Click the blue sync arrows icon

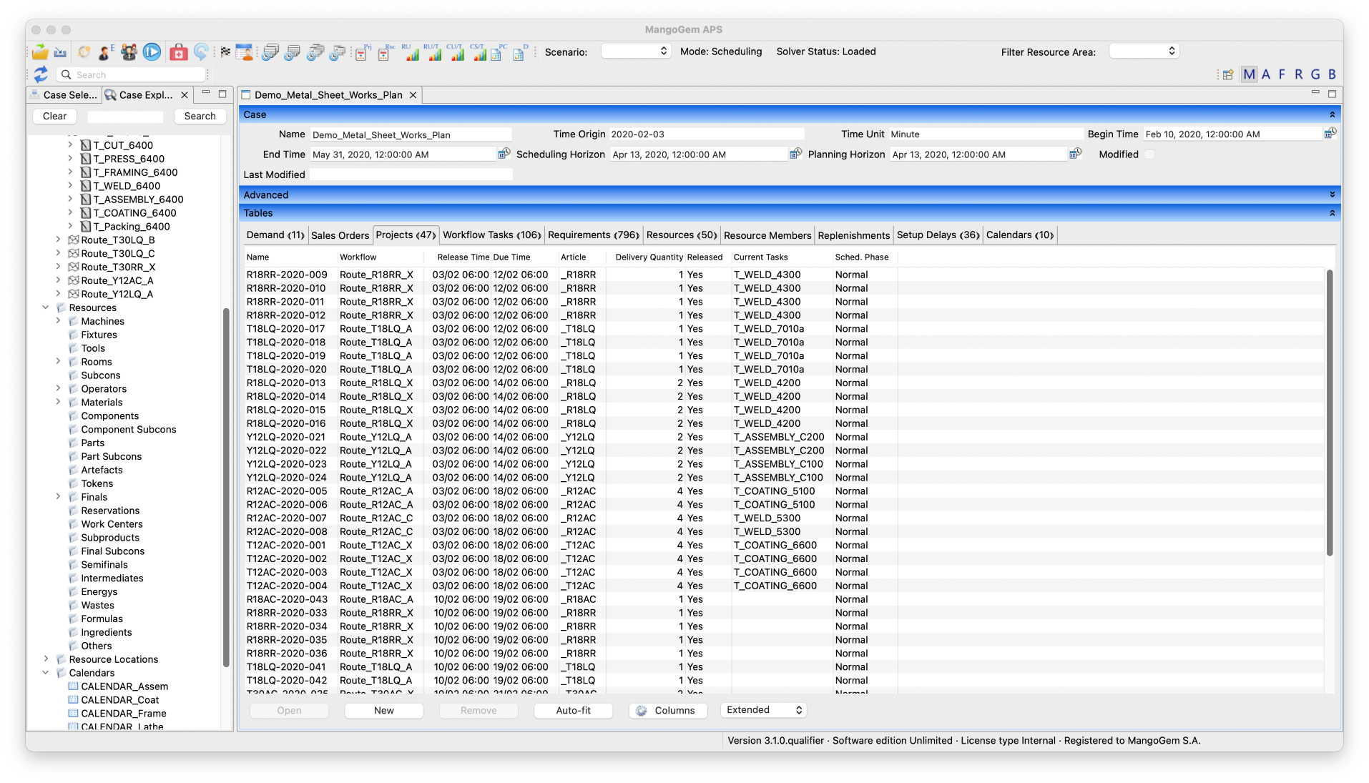pyautogui.click(x=41, y=74)
